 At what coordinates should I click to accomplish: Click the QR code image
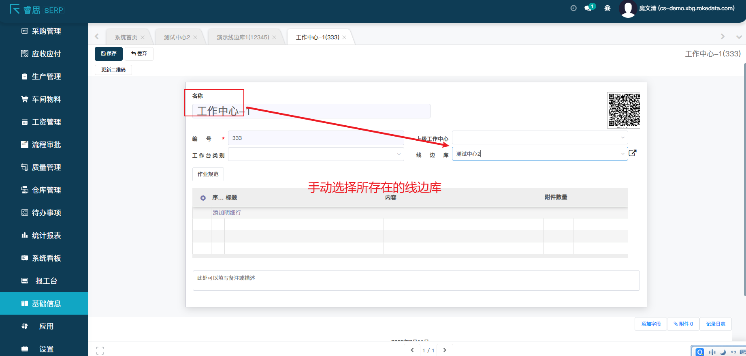tap(624, 110)
